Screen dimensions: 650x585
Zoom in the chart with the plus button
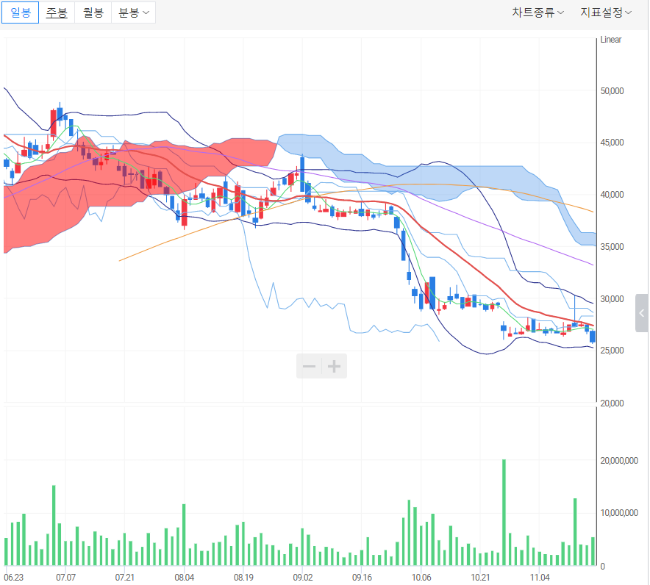(334, 366)
